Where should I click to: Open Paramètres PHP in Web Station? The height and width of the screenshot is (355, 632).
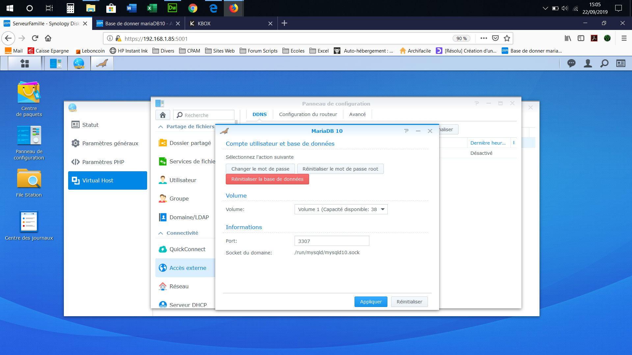pyautogui.click(x=108, y=162)
